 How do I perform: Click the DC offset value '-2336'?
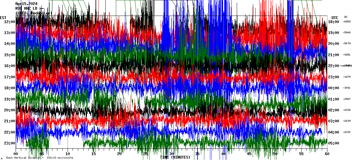[x=347, y=110]
